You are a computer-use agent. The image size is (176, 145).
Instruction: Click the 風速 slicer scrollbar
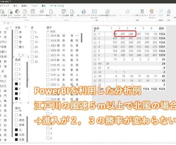(x=27, y=74)
